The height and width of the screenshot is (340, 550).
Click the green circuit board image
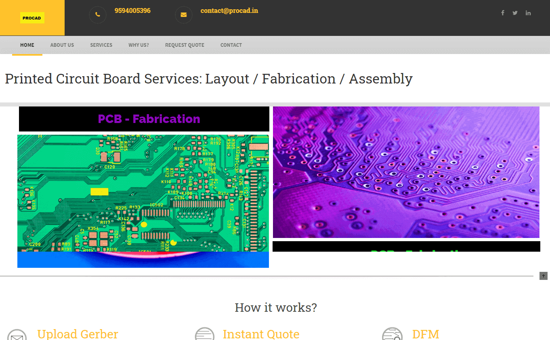143,193
